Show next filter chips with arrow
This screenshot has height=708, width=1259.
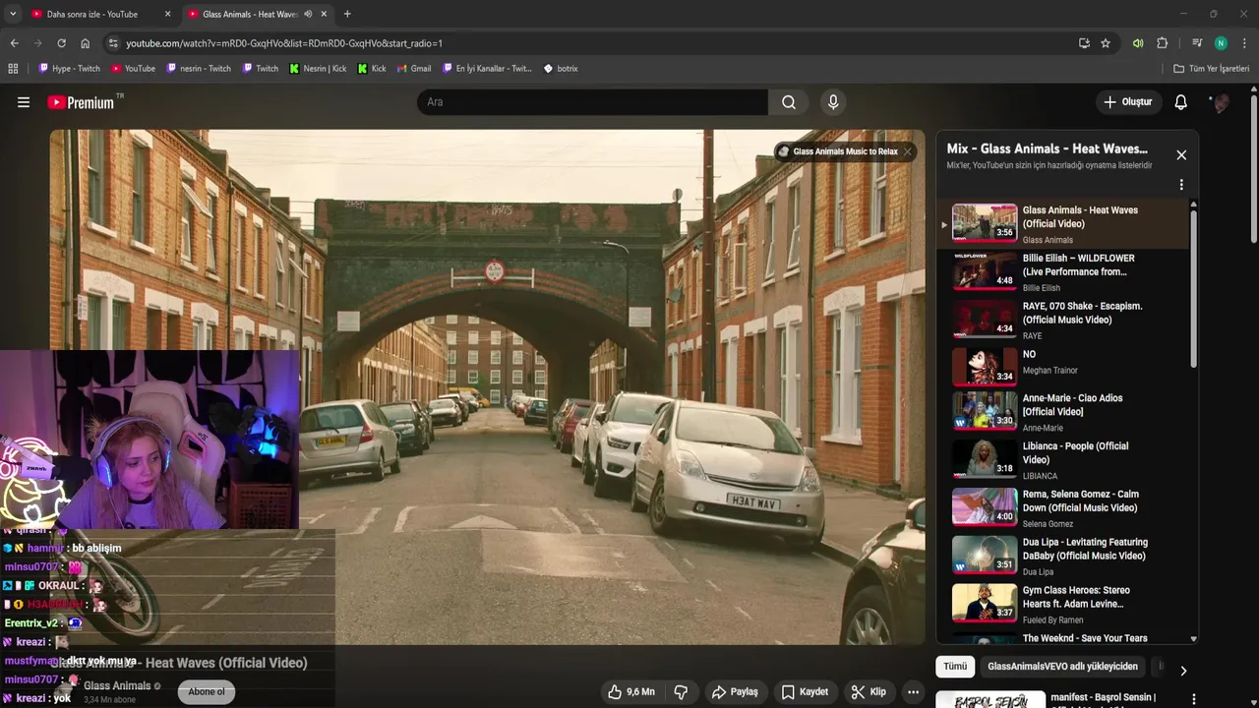coord(1183,671)
